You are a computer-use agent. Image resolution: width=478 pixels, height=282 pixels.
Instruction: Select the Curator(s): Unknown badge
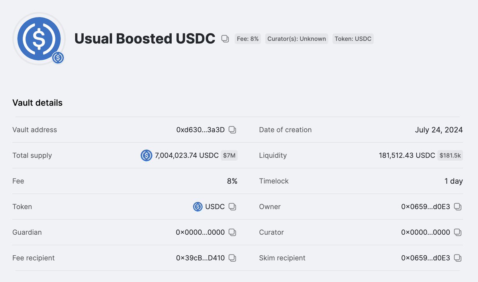point(297,39)
